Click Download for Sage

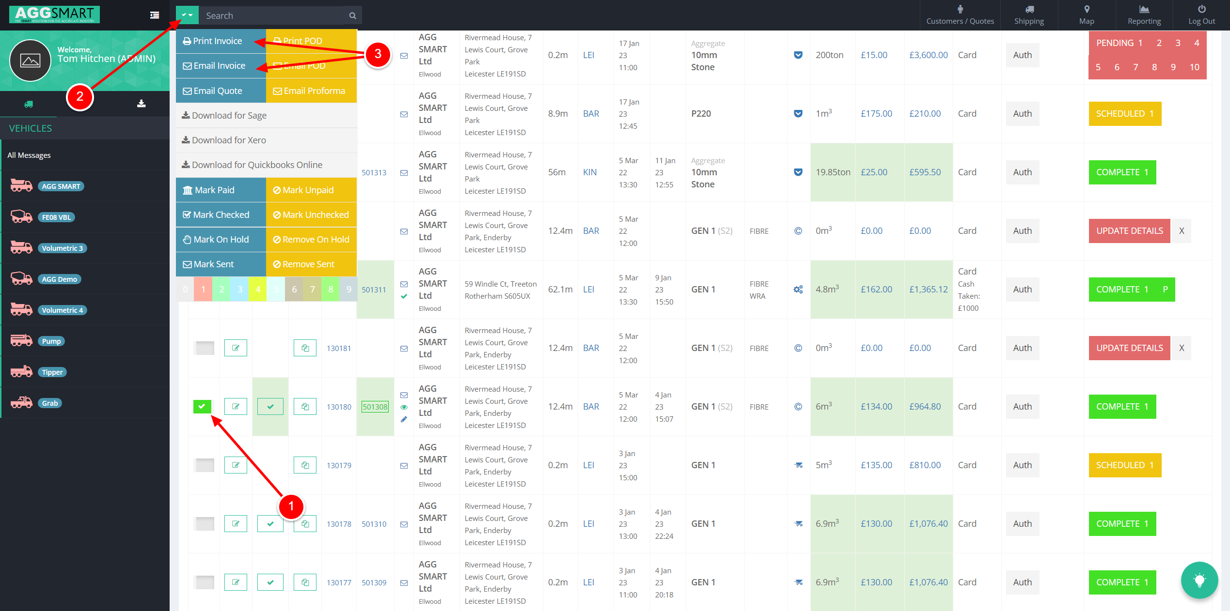tap(267, 115)
